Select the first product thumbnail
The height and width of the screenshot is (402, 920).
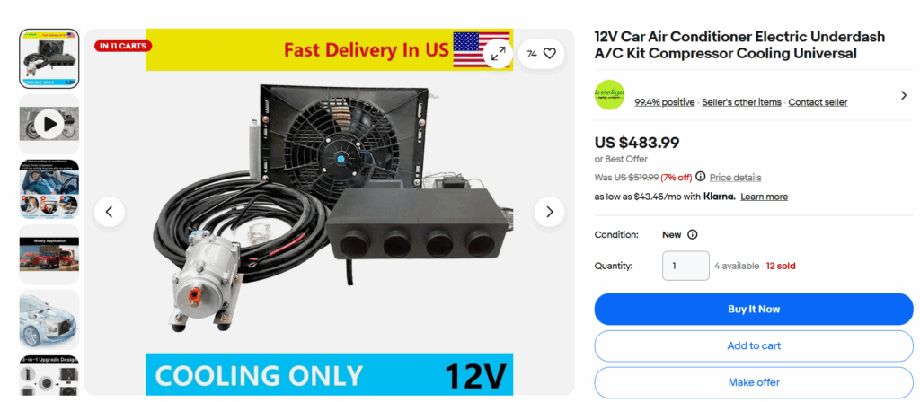(49, 58)
